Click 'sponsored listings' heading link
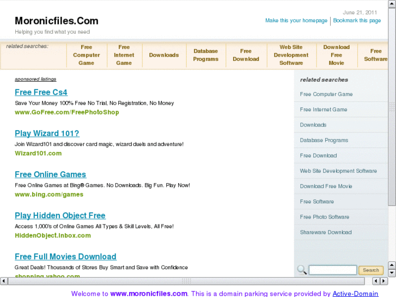The height and width of the screenshot is (297, 396). [x=35, y=79]
